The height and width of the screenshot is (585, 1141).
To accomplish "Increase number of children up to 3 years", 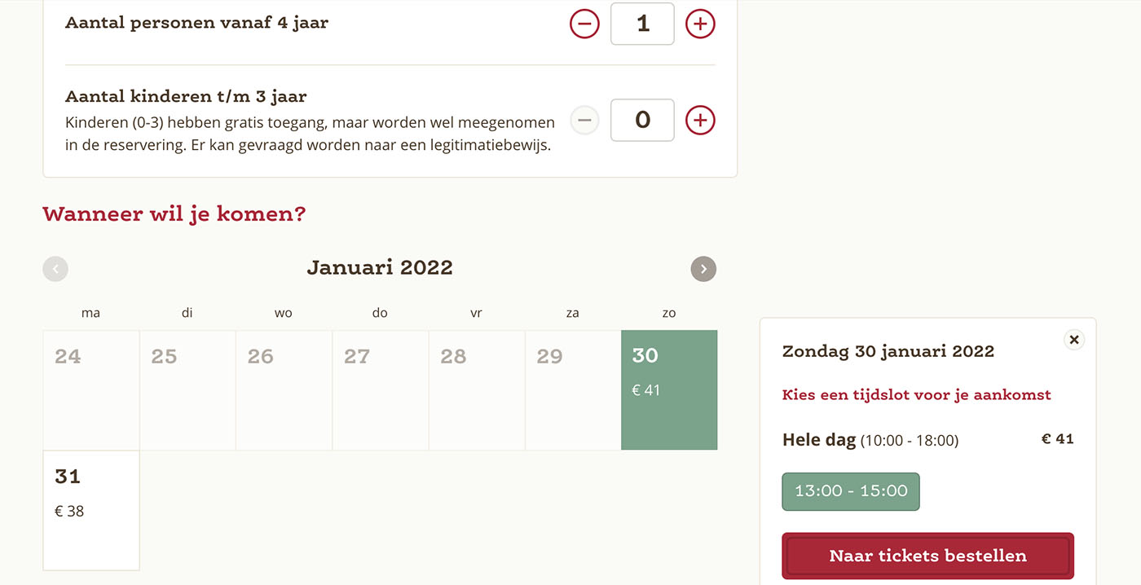I will 700,121.
